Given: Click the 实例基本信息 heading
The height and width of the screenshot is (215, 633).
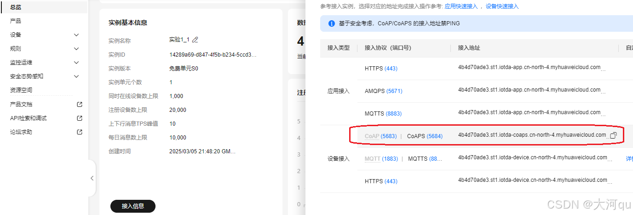Looking at the screenshot, I should [x=128, y=23].
